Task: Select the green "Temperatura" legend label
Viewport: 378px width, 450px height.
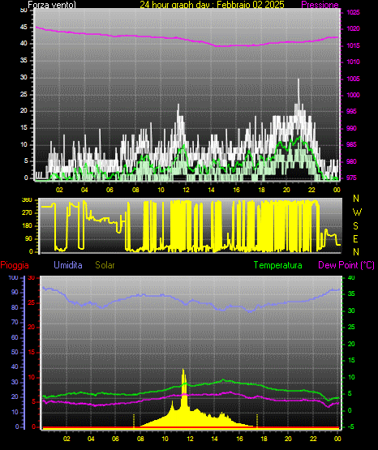Action: [x=278, y=265]
